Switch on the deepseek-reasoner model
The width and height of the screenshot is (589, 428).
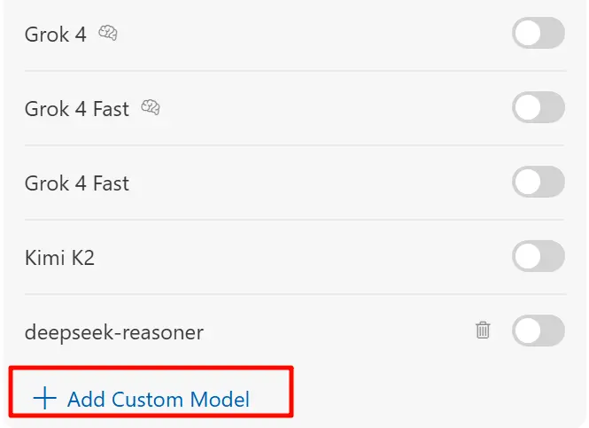[538, 331]
